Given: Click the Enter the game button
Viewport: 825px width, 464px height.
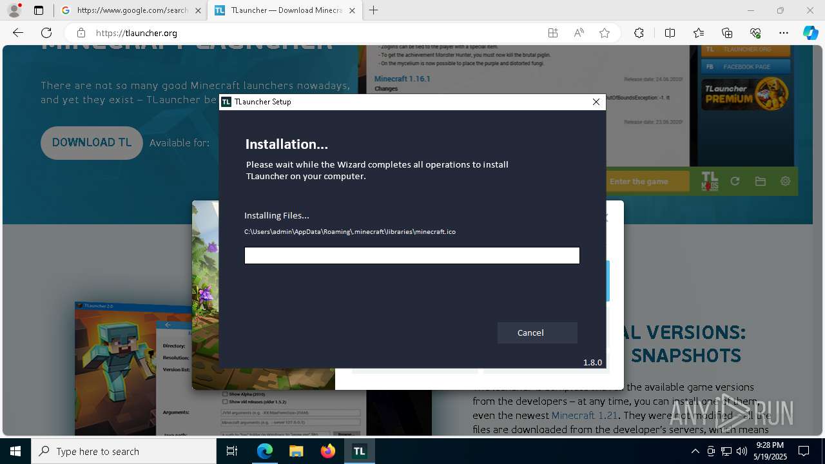Looking at the screenshot, I should (x=647, y=182).
